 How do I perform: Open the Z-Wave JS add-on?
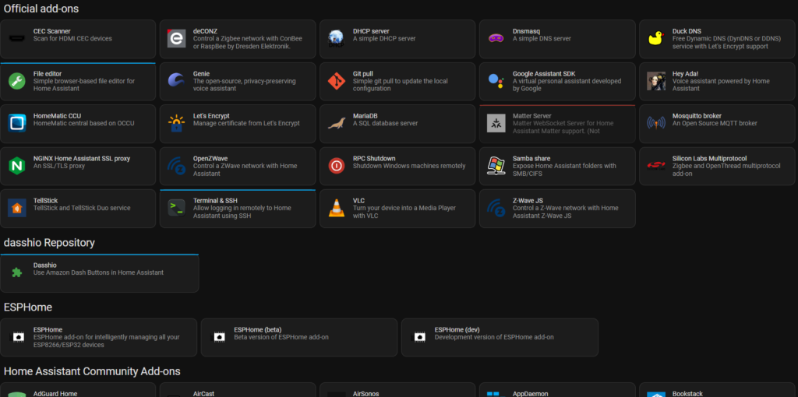557,208
